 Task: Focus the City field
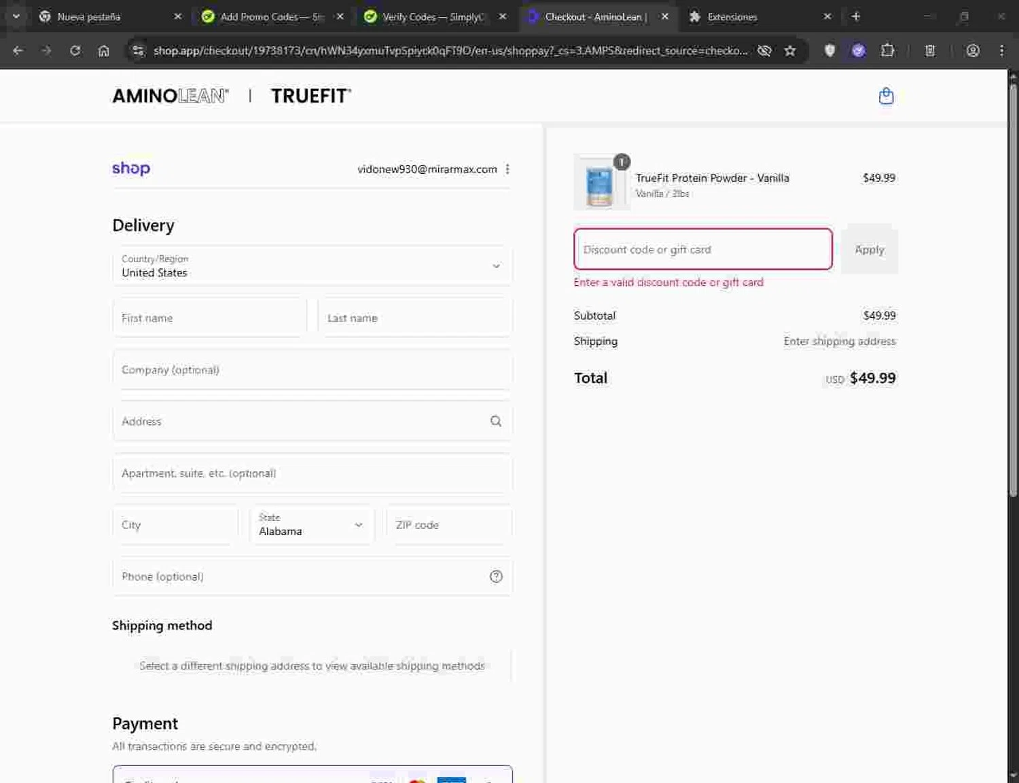[x=175, y=525]
